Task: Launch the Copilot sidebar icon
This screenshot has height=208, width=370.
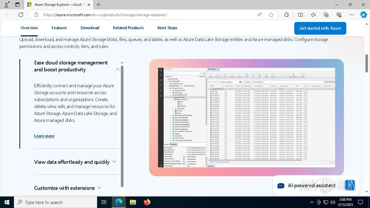Action: 363,15
